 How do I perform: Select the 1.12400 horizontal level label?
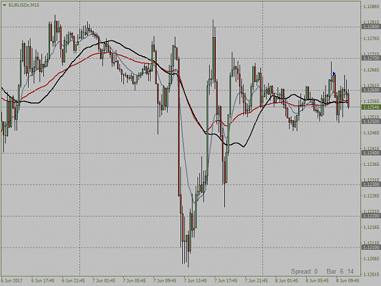[371, 153]
